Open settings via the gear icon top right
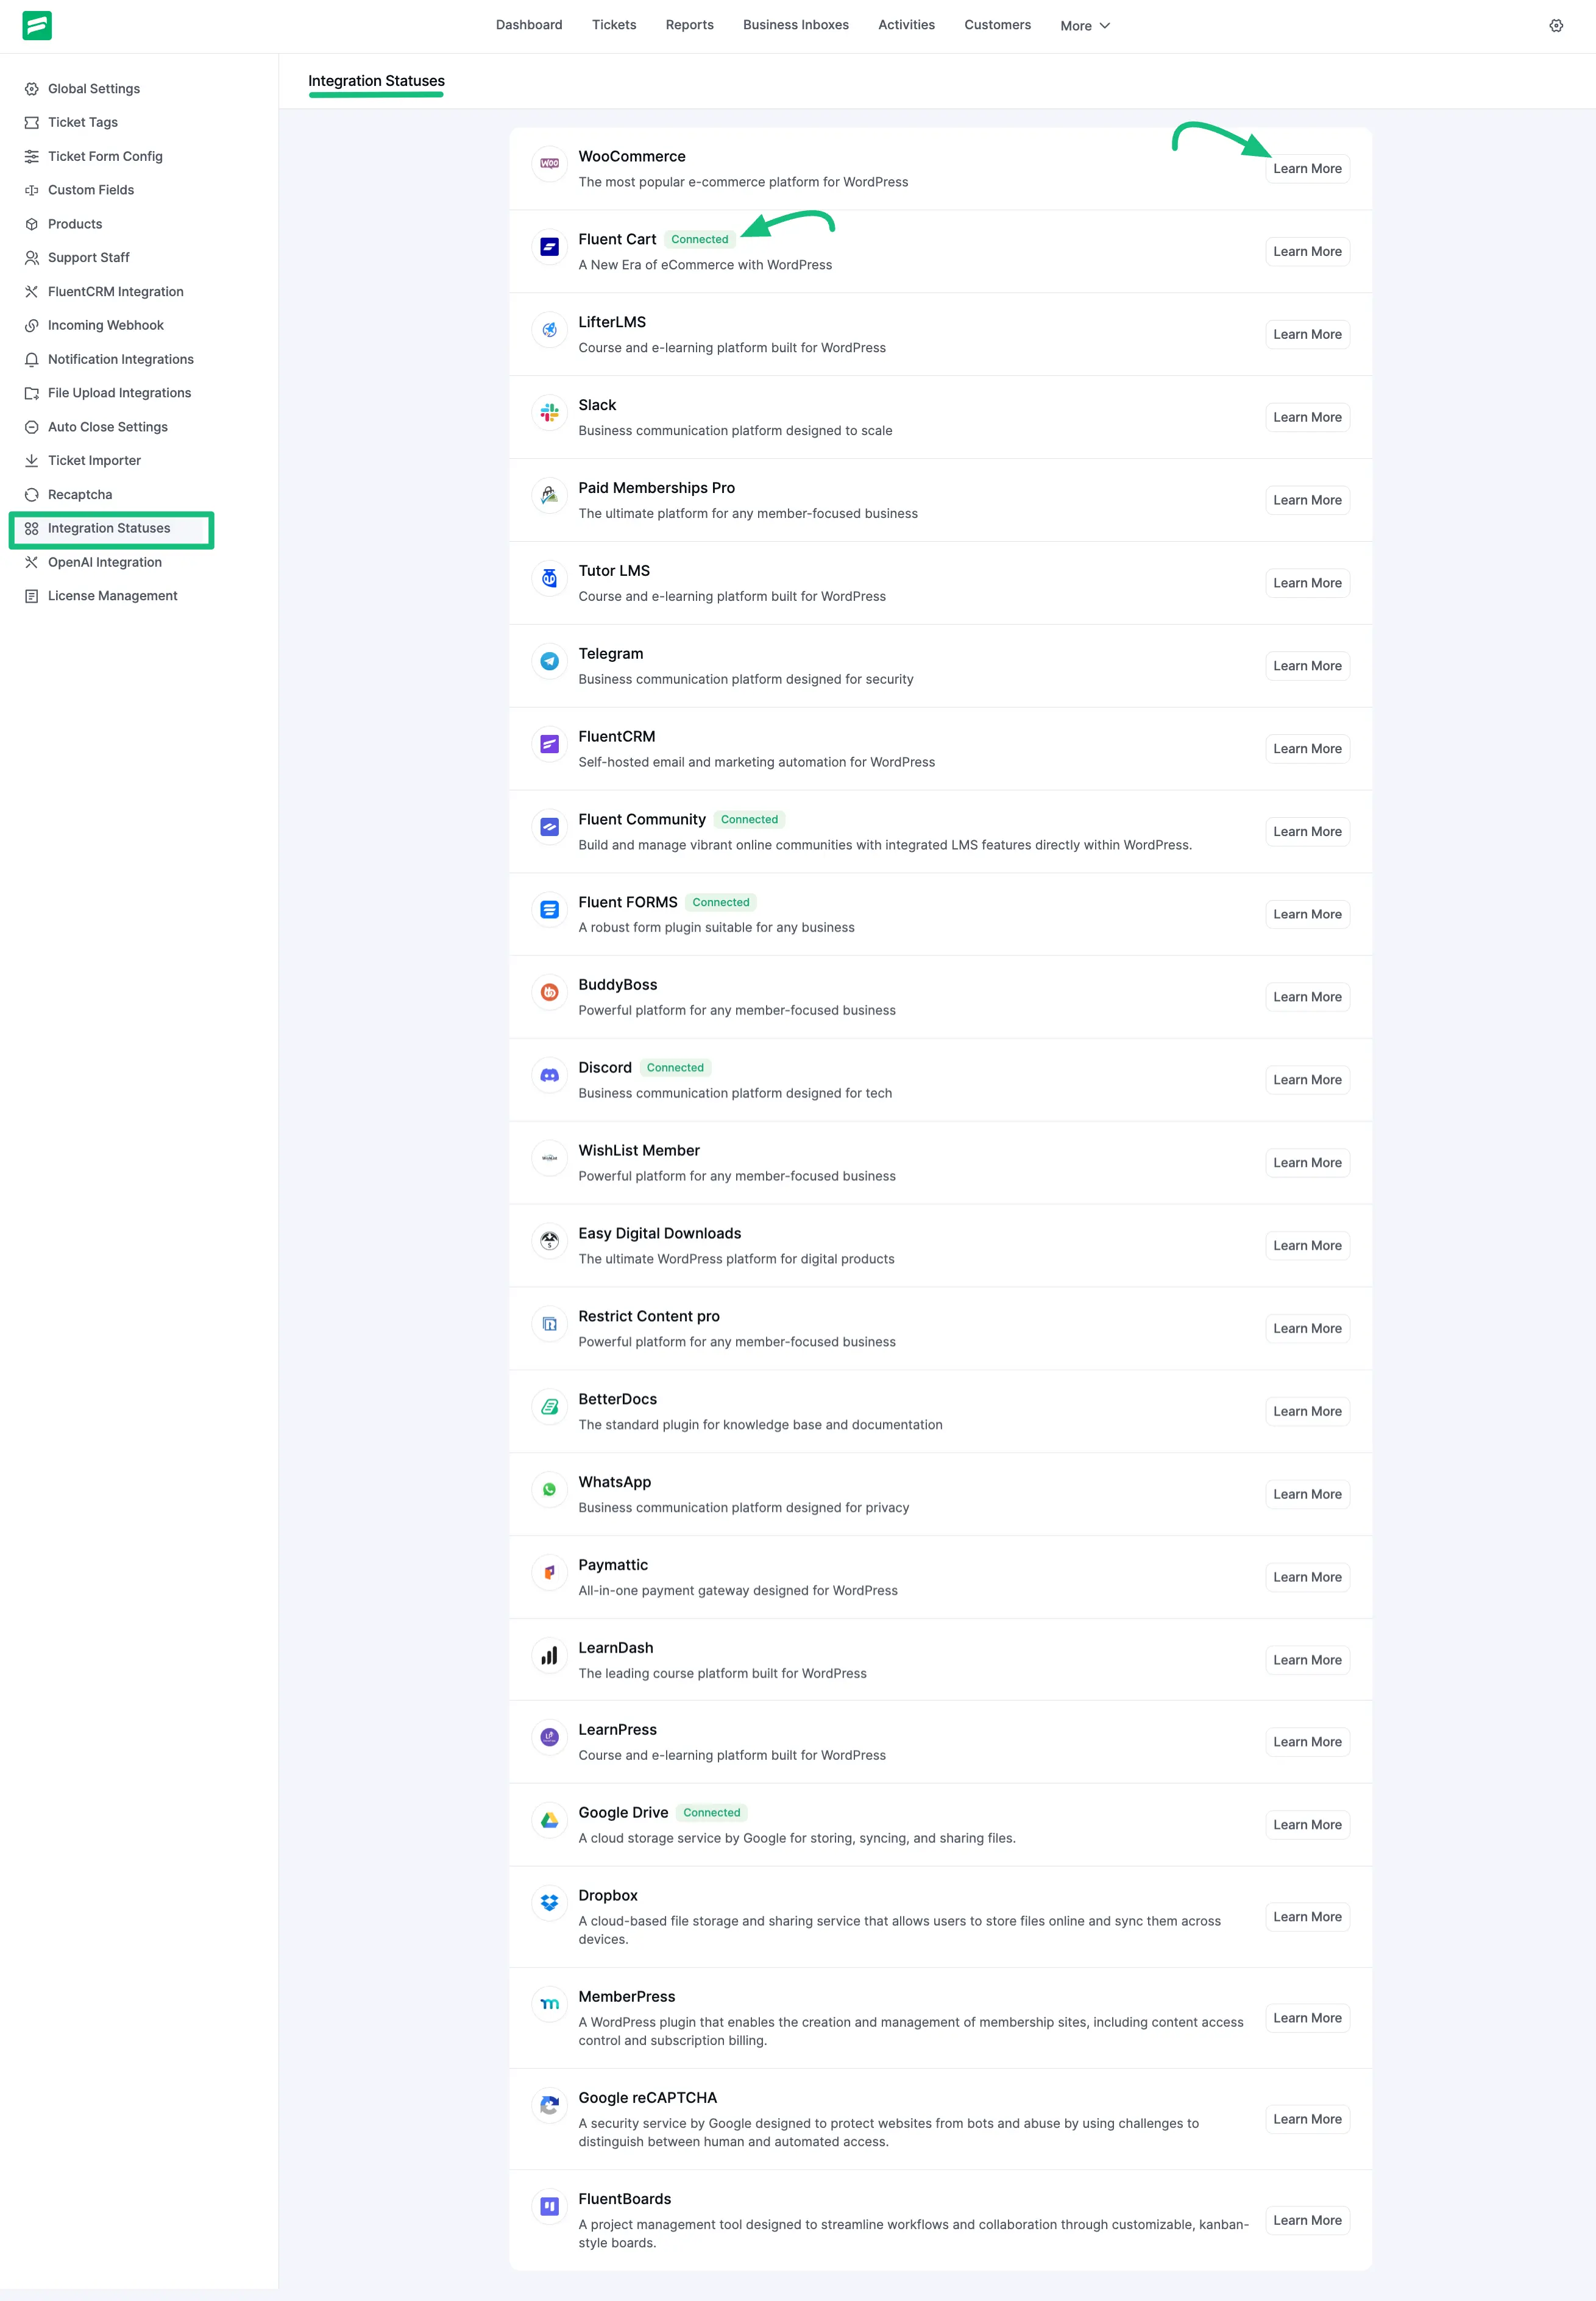The width and height of the screenshot is (1596, 2301). pos(1556,25)
